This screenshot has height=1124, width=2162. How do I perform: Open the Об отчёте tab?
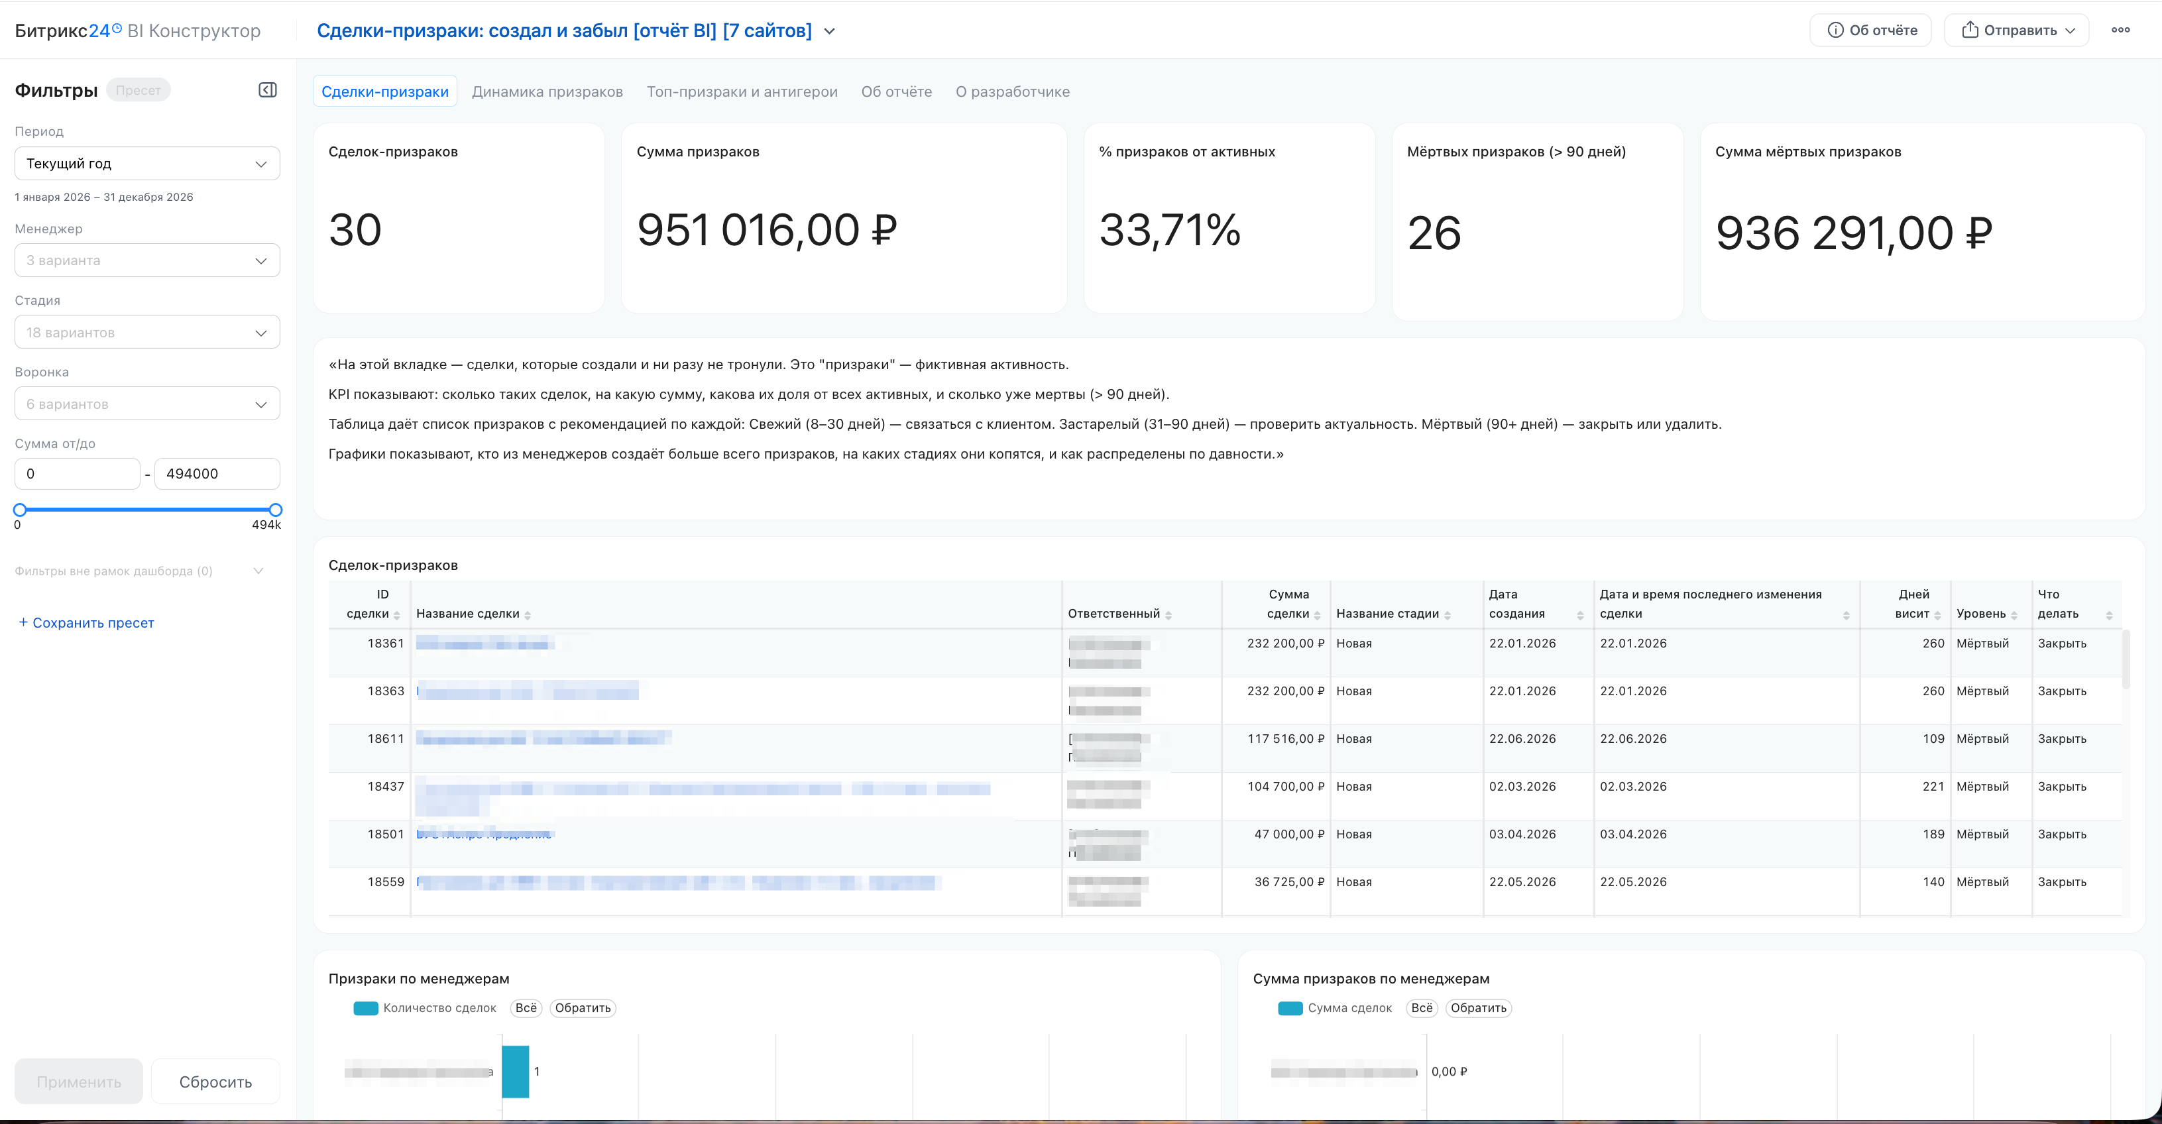tap(896, 91)
